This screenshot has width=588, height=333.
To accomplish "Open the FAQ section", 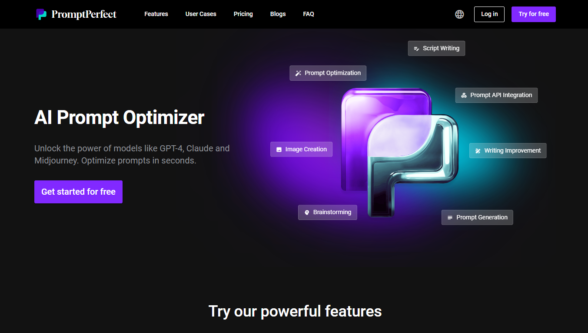I will [309, 14].
